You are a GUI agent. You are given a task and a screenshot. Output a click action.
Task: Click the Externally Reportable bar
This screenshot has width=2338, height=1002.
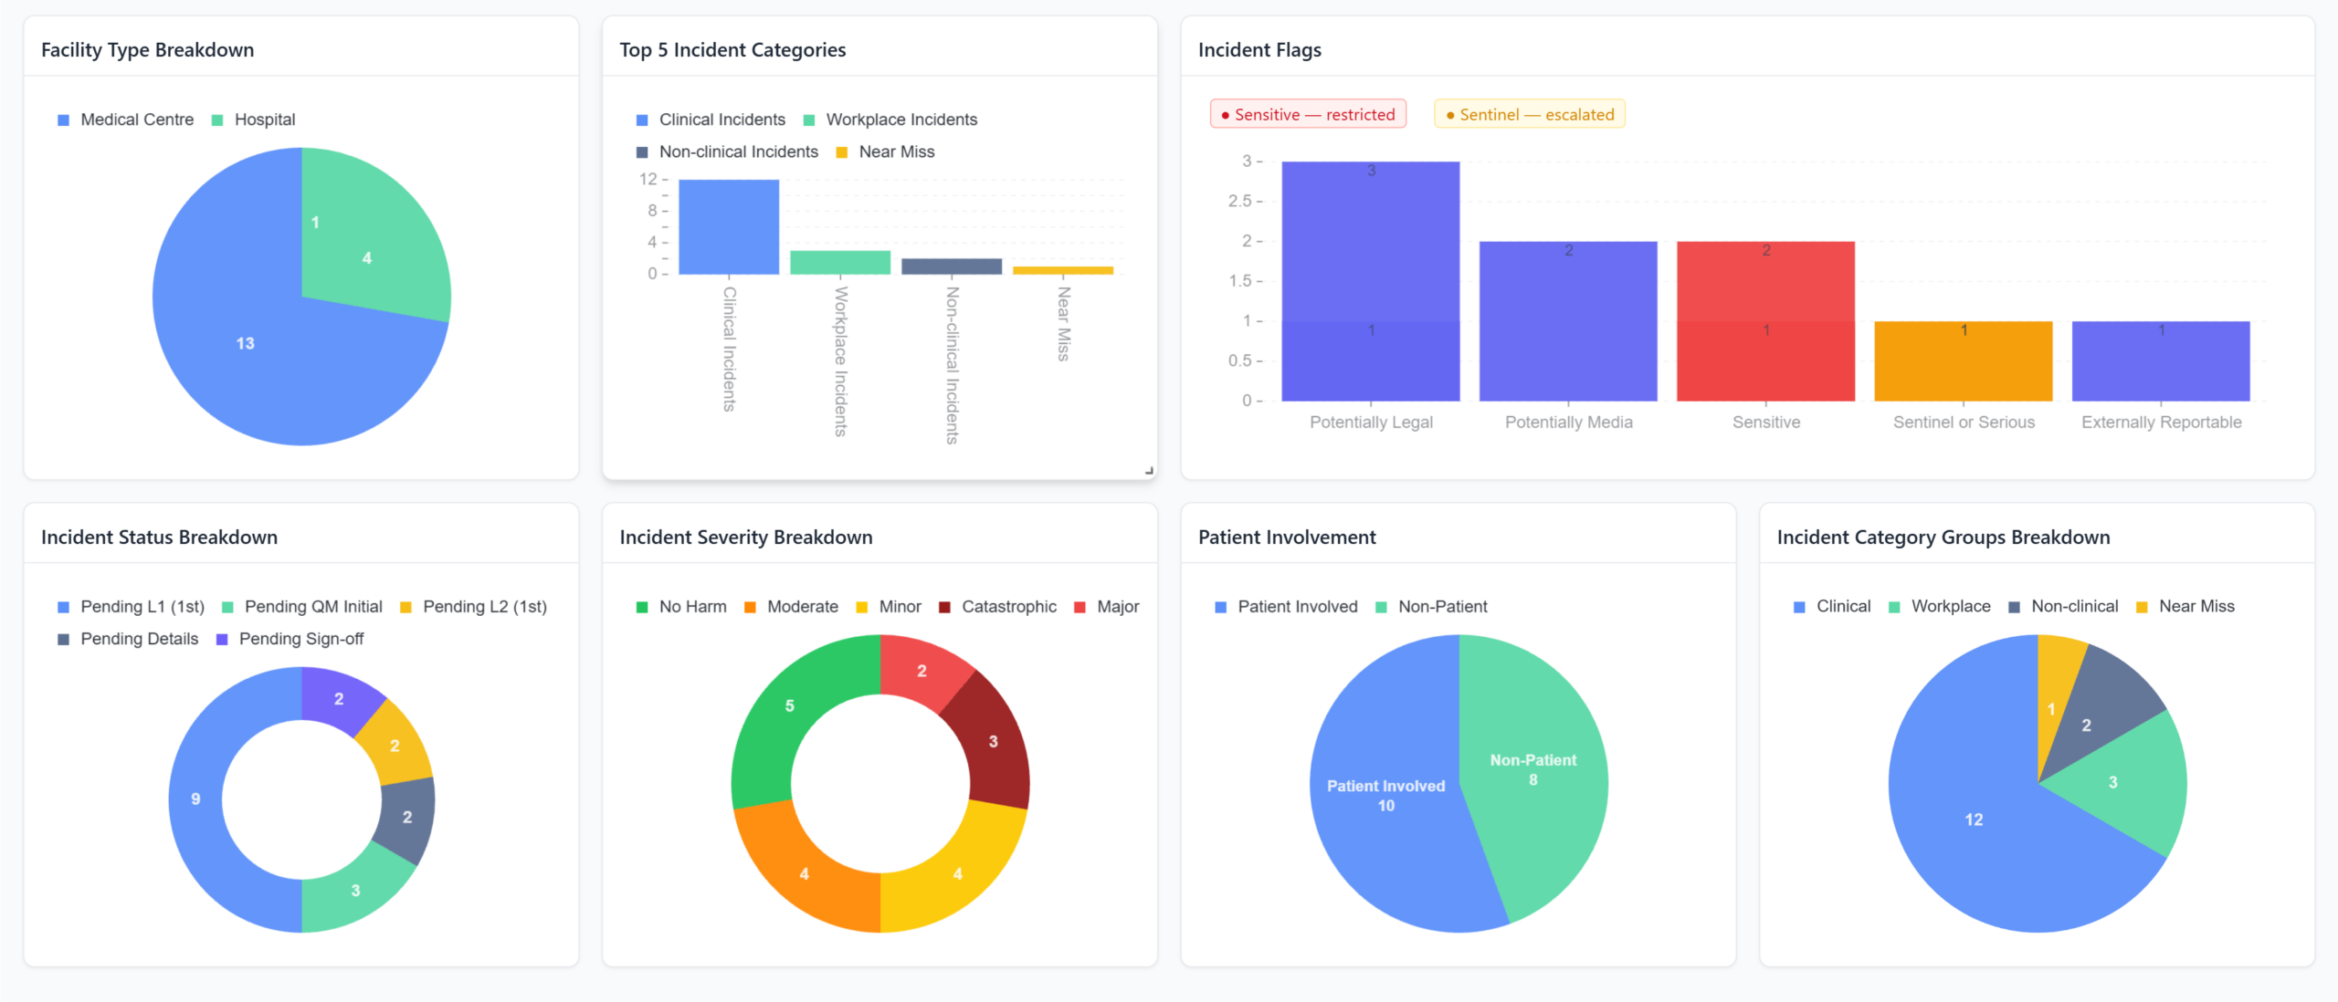click(2160, 361)
